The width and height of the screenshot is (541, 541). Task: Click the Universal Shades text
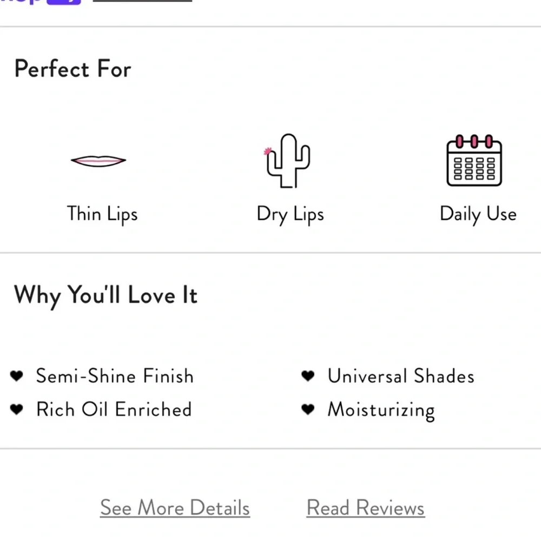(x=401, y=376)
